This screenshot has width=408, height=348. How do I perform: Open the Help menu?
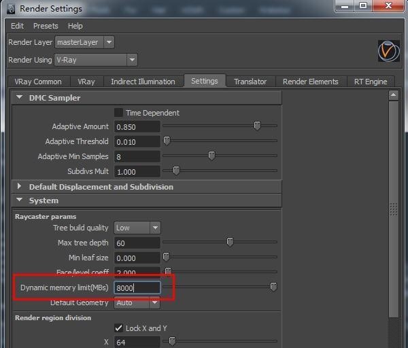[75, 26]
